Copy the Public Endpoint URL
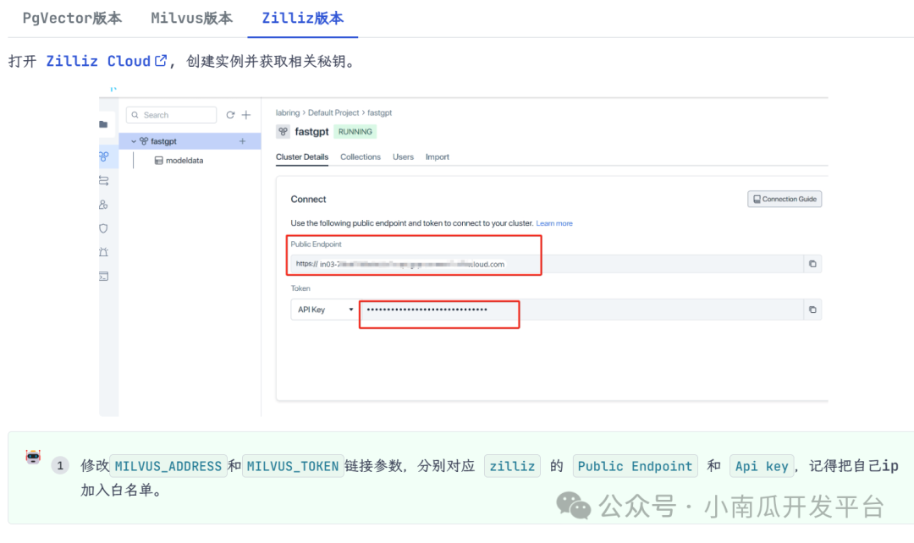The image size is (914, 543). click(x=812, y=264)
